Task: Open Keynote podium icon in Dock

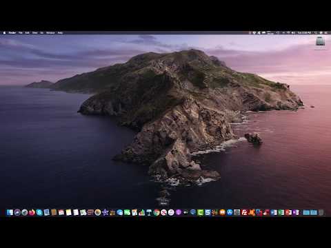Action: 149,212
